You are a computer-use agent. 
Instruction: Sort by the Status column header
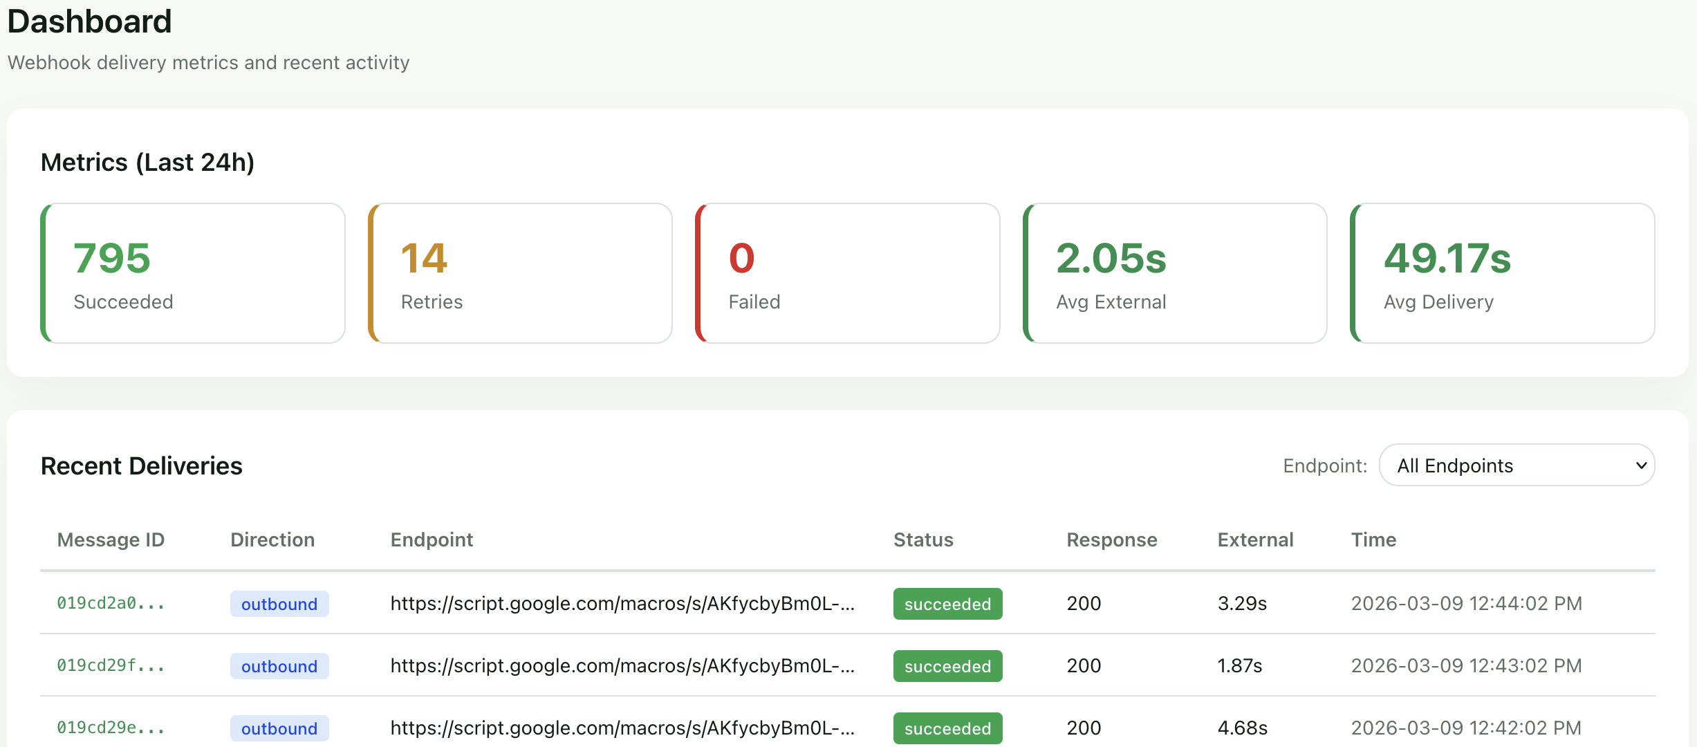point(923,539)
